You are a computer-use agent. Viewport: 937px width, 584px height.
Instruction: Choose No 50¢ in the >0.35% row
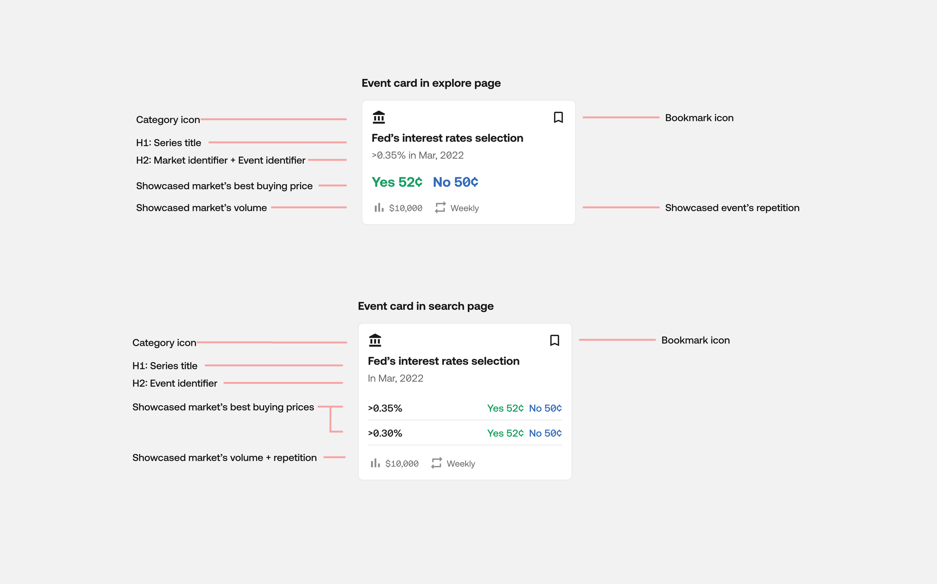coord(545,408)
